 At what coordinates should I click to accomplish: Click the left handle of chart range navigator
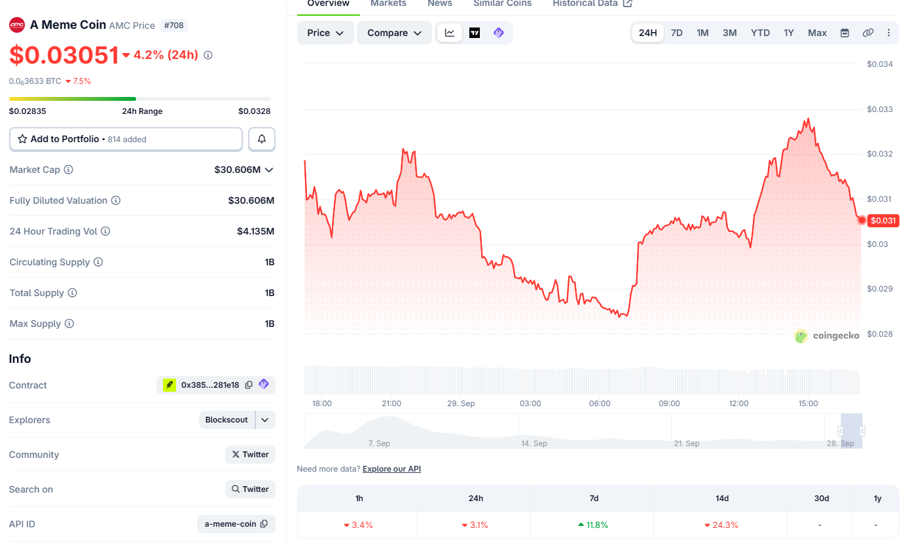[841, 431]
